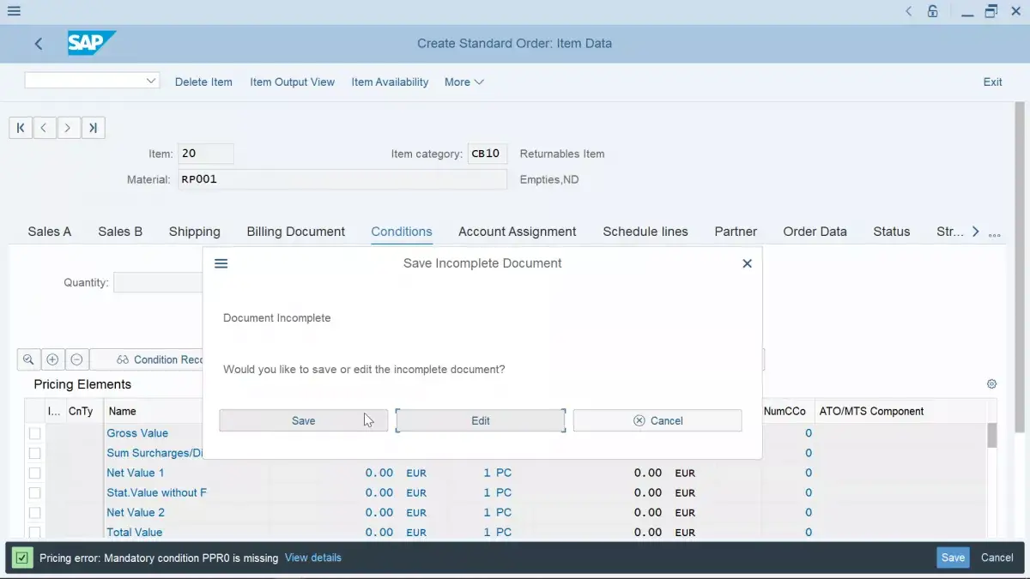1030x579 pixels.
Task: Click the Material field RP001
Action: 342,179
